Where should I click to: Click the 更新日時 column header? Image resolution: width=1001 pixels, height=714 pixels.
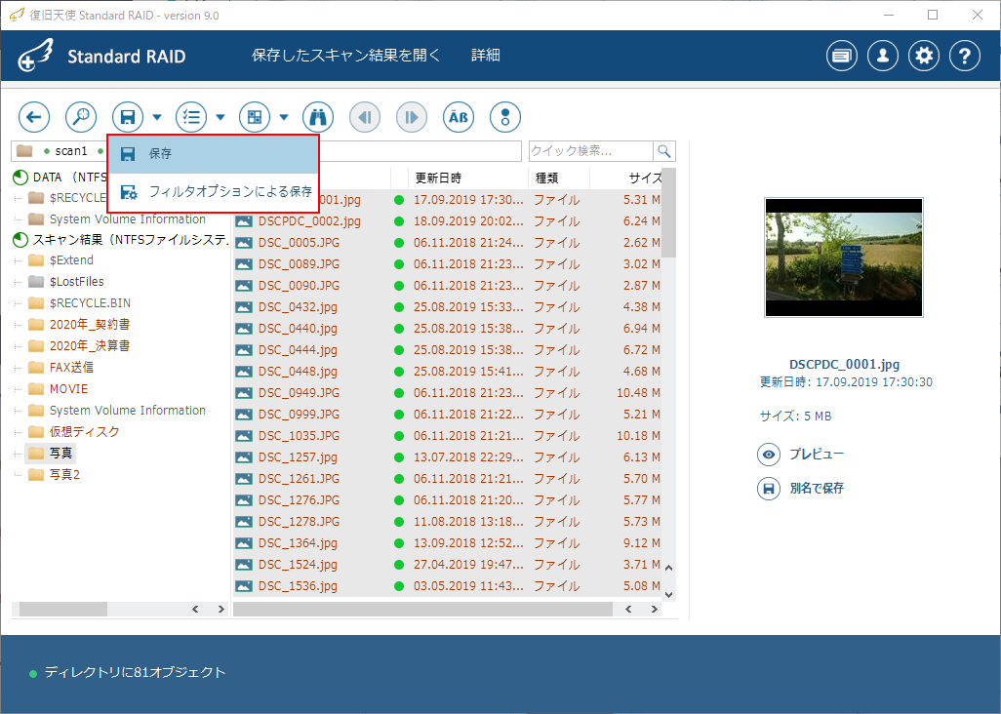[x=468, y=178]
